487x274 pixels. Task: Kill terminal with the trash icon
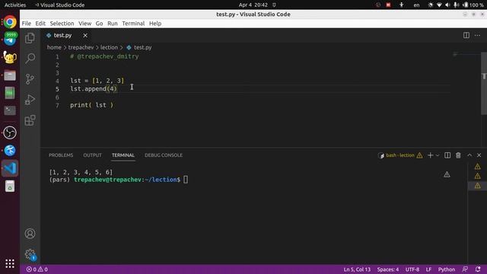pyautogui.click(x=458, y=155)
